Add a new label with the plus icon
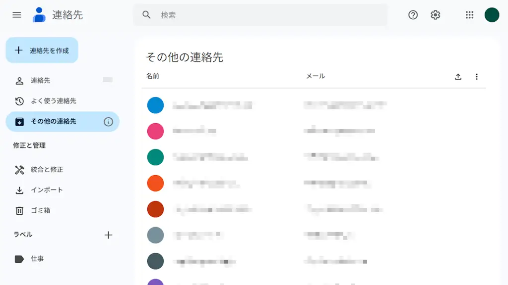The width and height of the screenshot is (508, 285). (108, 235)
